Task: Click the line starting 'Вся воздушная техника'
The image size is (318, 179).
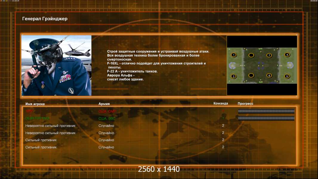Action: (x=153, y=55)
